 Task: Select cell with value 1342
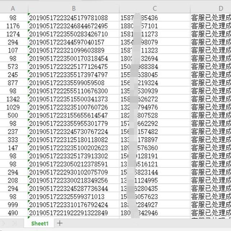[x=14, y=99]
